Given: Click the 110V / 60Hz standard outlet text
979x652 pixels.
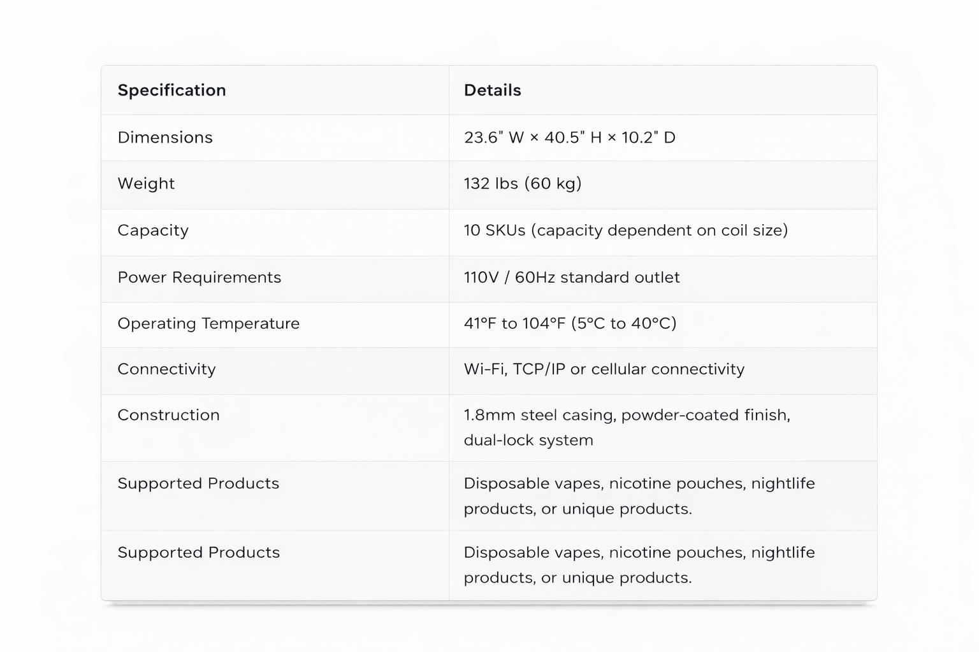Looking at the screenshot, I should 572,278.
